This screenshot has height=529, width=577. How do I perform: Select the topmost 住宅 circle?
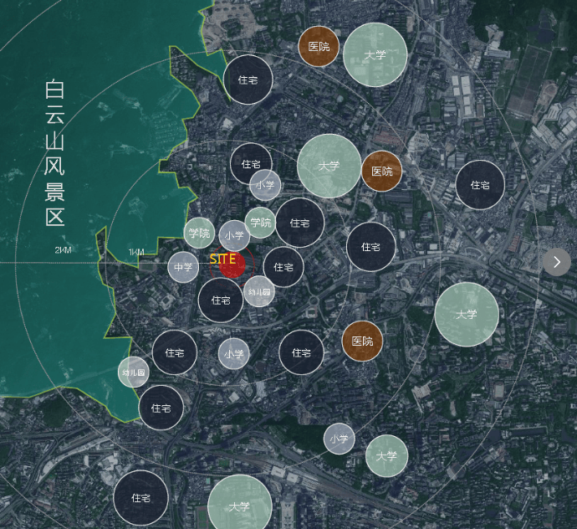[x=248, y=80]
